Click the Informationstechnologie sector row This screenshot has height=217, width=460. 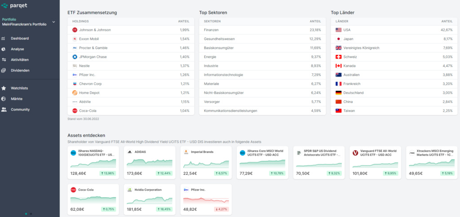(262, 75)
